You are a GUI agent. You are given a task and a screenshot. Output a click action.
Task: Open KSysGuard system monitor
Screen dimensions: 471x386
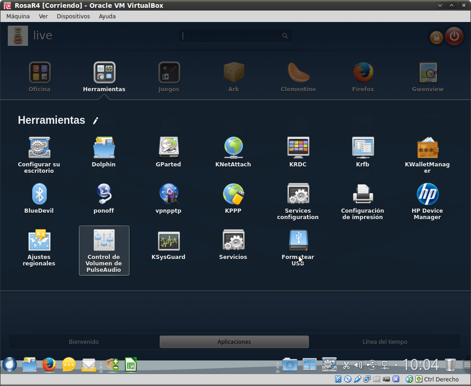tap(168, 241)
